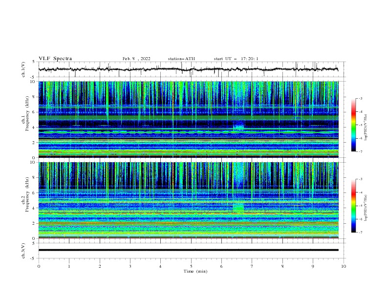This screenshot has width=387, height=299.
Task: Click the ch.1 color bar log(PSD) label
Action: click(366, 128)
